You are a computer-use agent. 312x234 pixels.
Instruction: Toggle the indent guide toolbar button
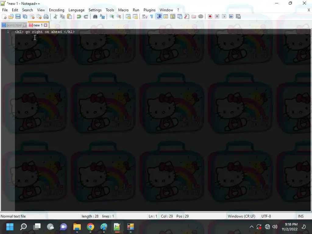[159, 16]
